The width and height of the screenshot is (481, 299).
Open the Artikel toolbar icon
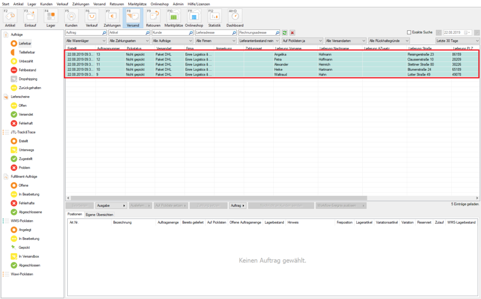coord(10,17)
